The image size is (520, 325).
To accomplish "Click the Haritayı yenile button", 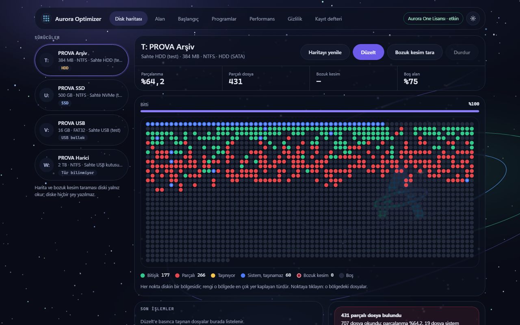I will pyautogui.click(x=325, y=52).
